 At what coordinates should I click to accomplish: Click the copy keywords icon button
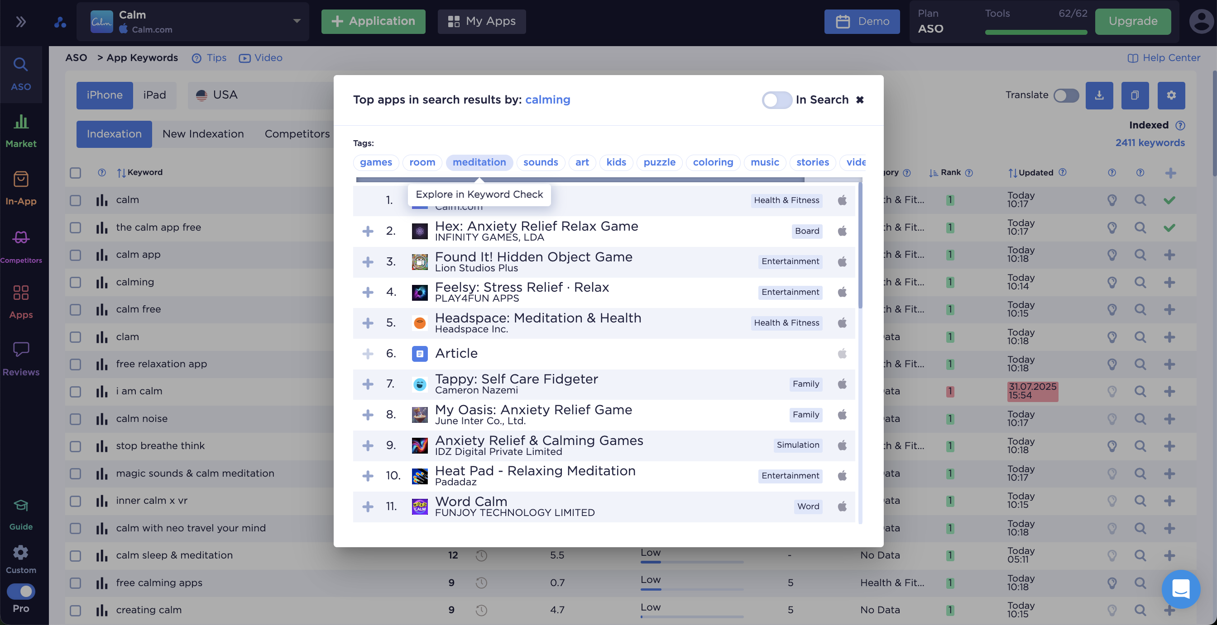point(1135,95)
